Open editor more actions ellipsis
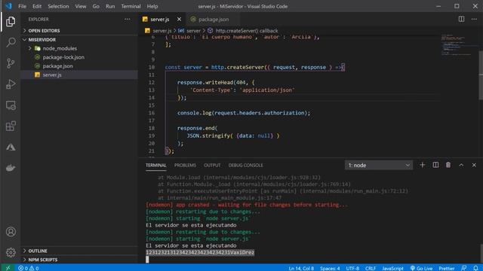483x271 pixels. coord(474,19)
